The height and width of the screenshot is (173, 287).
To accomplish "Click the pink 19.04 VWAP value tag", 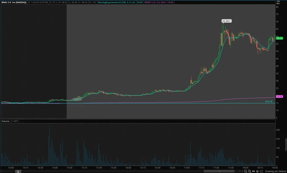I will coord(279,97).
